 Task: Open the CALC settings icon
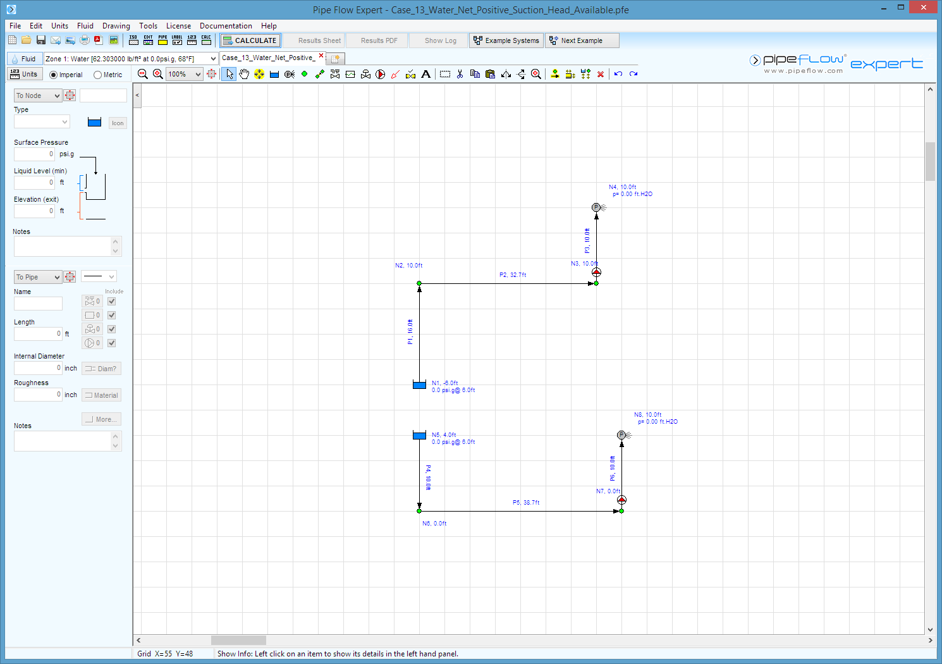click(206, 40)
